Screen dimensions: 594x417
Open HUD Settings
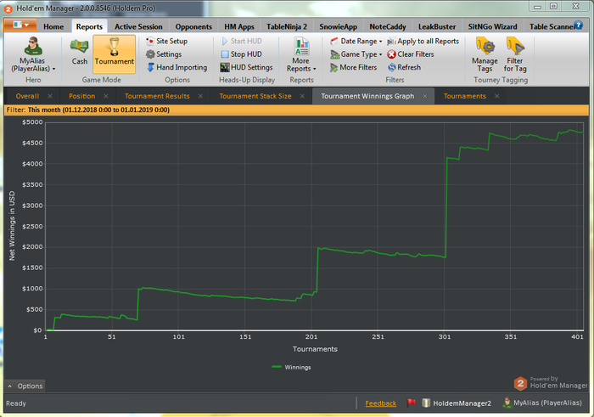(247, 67)
